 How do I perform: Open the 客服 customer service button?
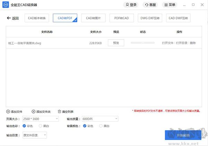150,5
